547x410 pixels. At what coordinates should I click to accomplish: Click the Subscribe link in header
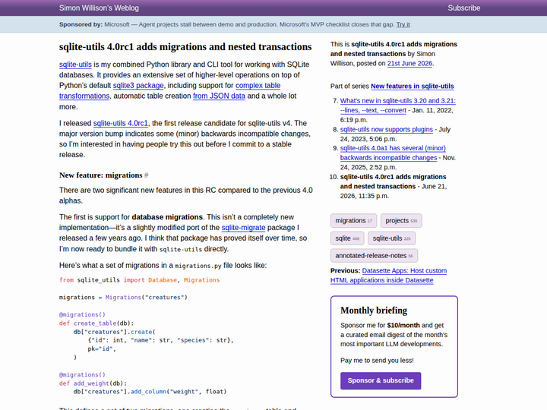464,8
